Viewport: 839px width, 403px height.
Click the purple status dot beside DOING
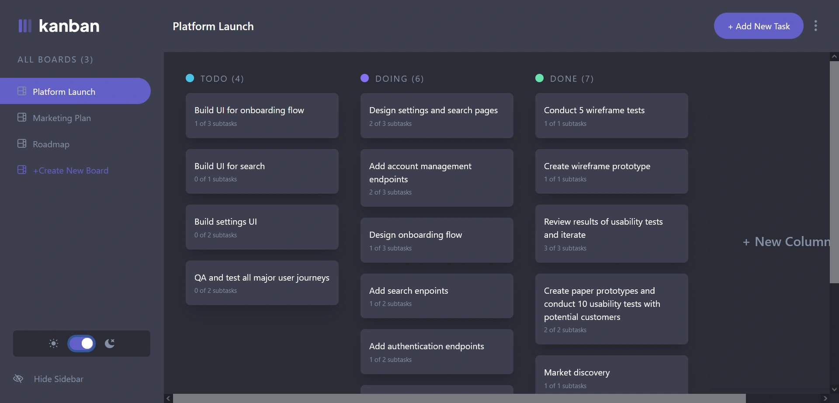(365, 78)
